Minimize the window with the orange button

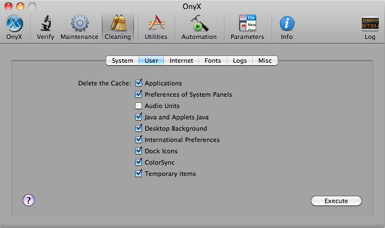pyautogui.click(x=20, y=6)
